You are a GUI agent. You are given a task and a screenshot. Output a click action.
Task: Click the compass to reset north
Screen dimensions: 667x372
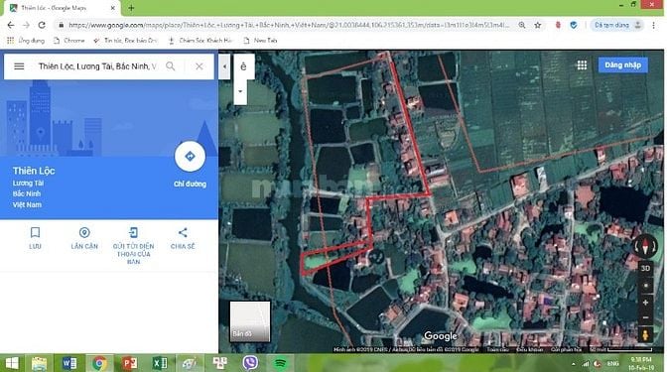point(645,247)
